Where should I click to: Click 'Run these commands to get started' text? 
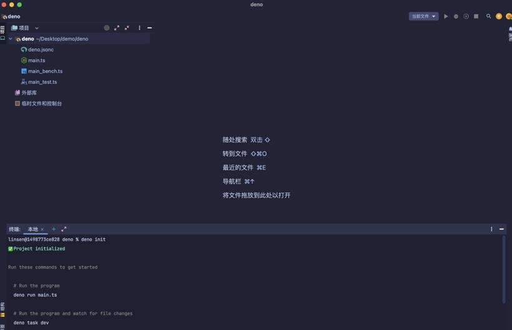click(53, 267)
